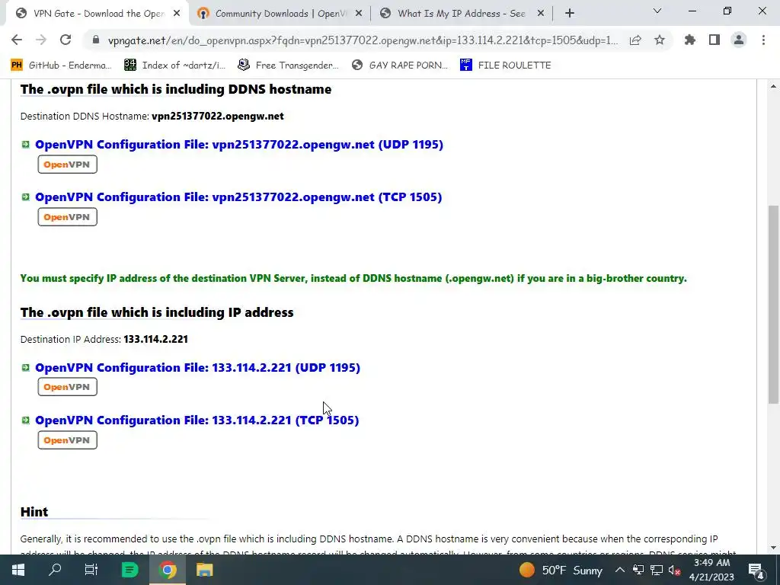Image resolution: width=780 pixels, height=585 pixels.
Task: Click OpenVPN button under IP UDP 1195
Action: [67, 387]
